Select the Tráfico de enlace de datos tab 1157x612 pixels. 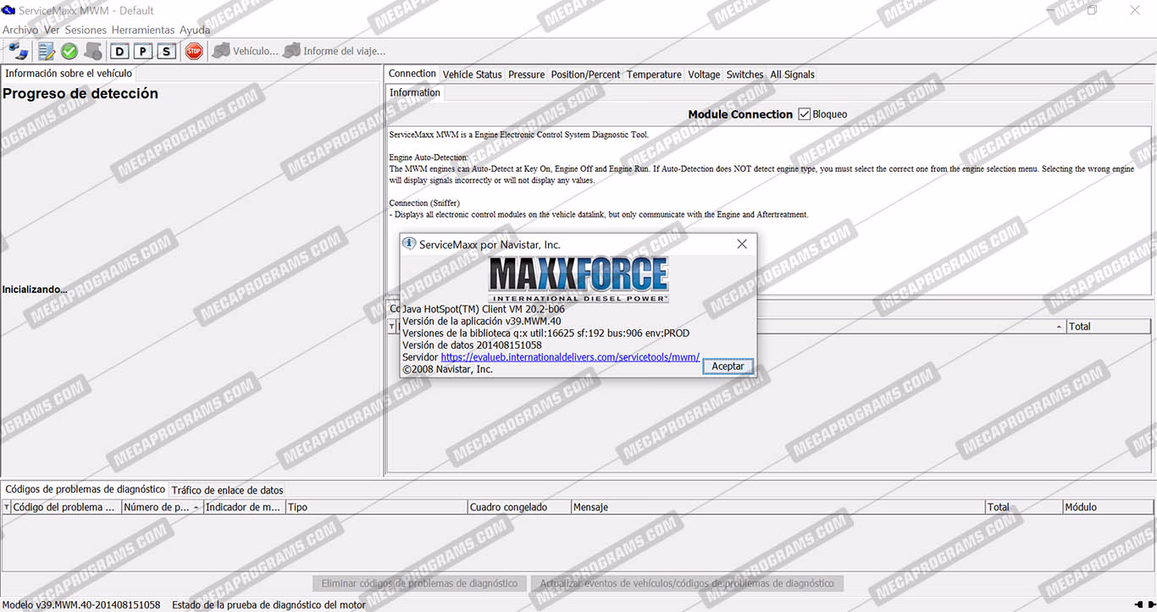[227, 490]
